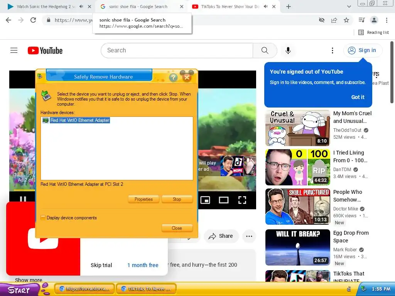Switch to torranforra taskbar window
This screenshot has height=296, width=395.
pos(84,289)
